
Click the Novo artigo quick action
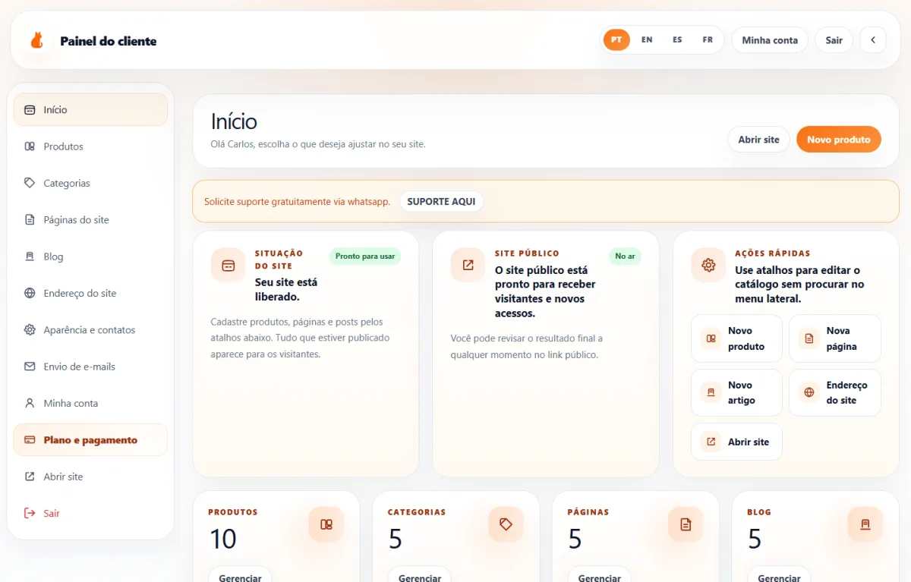(736, 392)
